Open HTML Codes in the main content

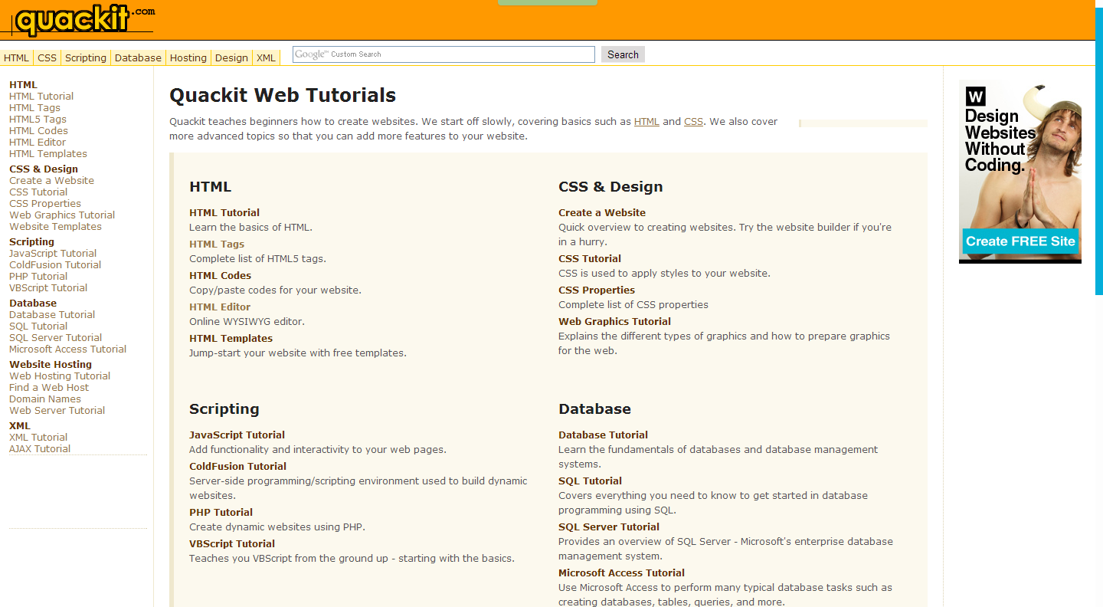[x=220, y=276]
